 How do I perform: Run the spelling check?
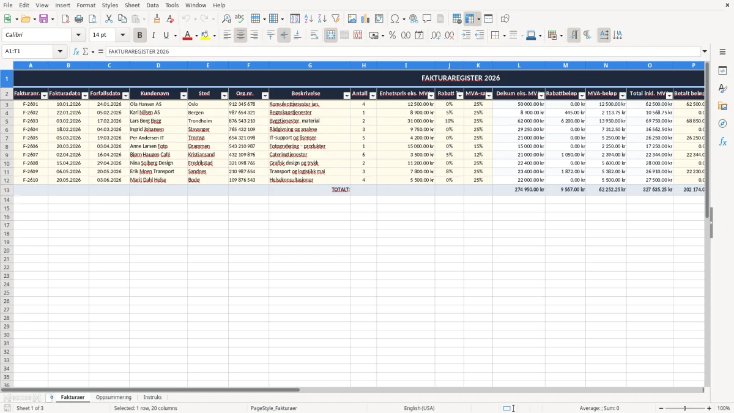pos(240,19)
